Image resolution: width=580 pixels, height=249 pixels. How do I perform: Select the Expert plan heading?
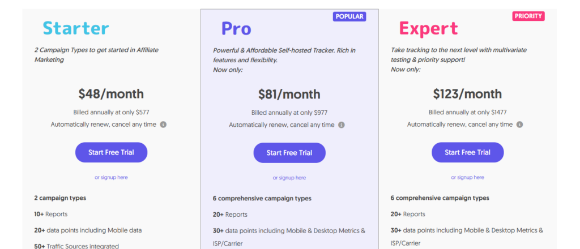pos(428,28)
